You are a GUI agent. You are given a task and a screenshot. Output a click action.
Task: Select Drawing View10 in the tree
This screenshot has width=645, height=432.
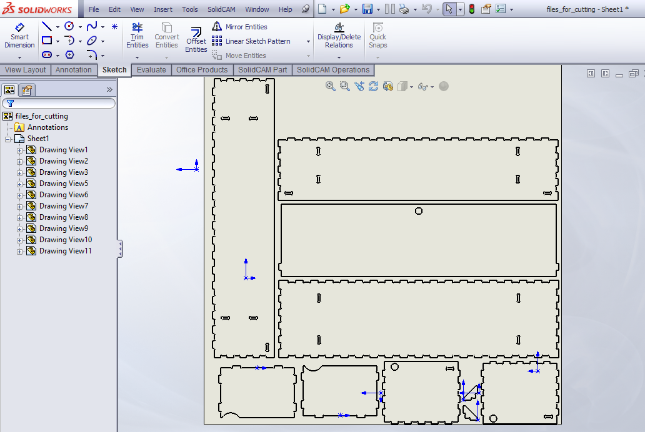click(66, 240)
